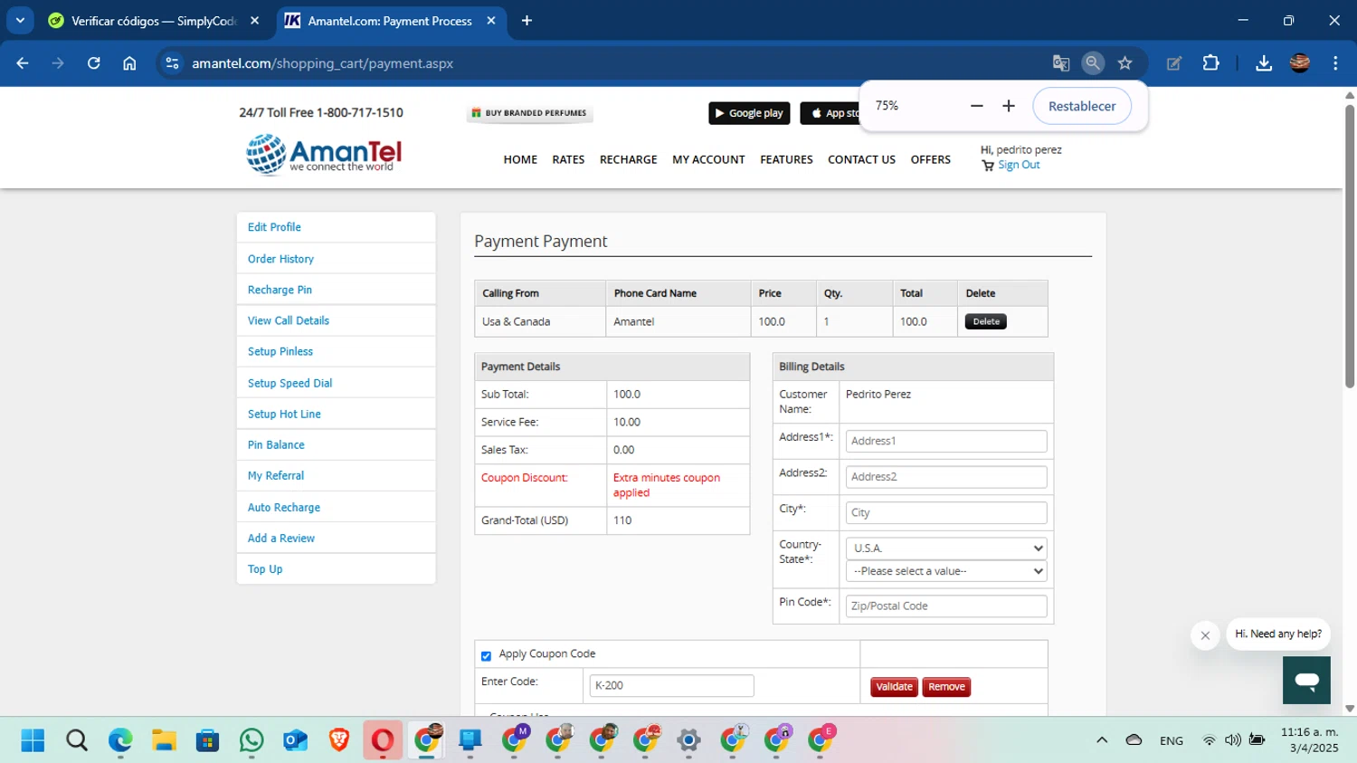Click the red Remove coupon button
The image size is (1357, 763).
coord(946,687)
